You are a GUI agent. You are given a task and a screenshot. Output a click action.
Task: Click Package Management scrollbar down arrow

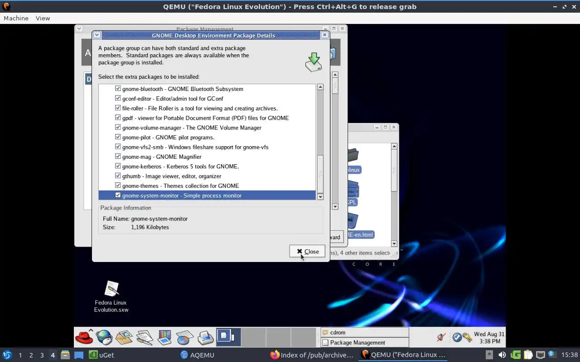point(335,207)
